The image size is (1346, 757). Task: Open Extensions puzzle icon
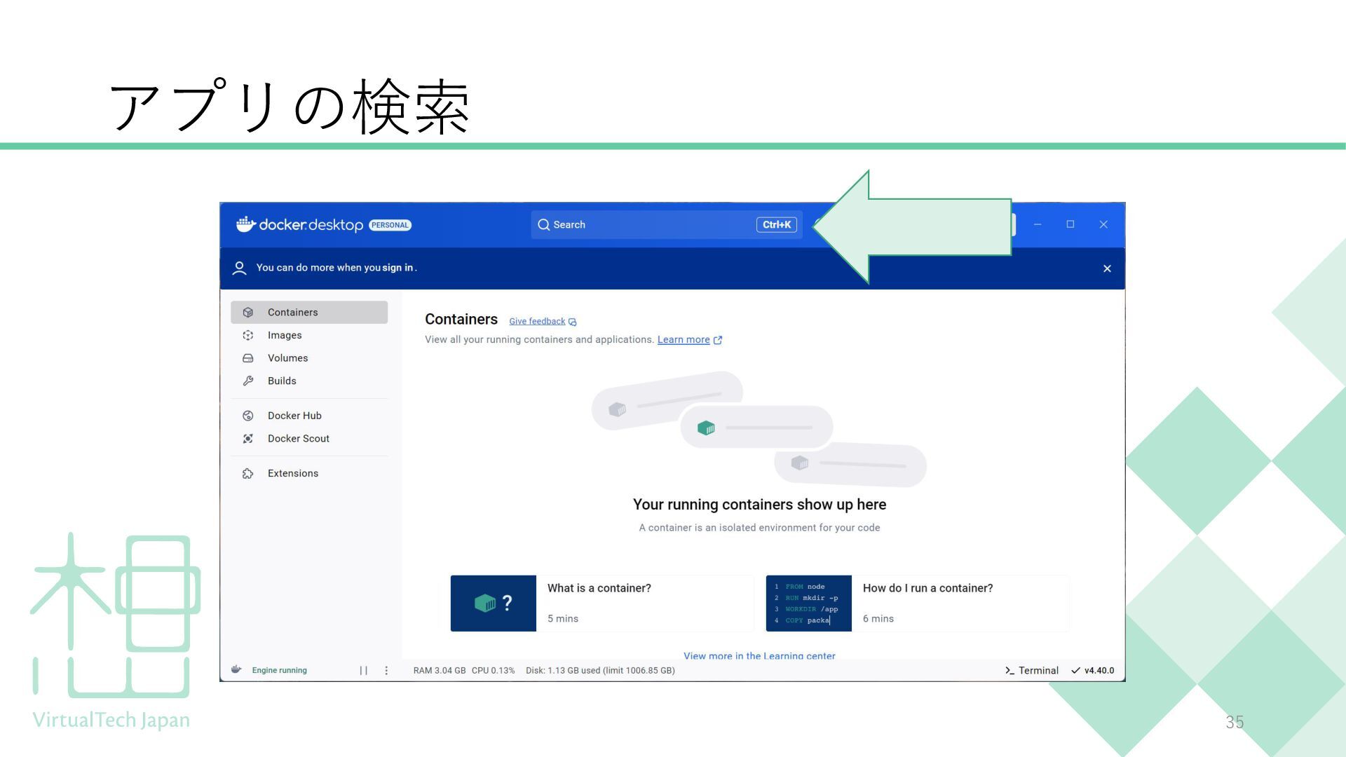(x=247, y=474)
